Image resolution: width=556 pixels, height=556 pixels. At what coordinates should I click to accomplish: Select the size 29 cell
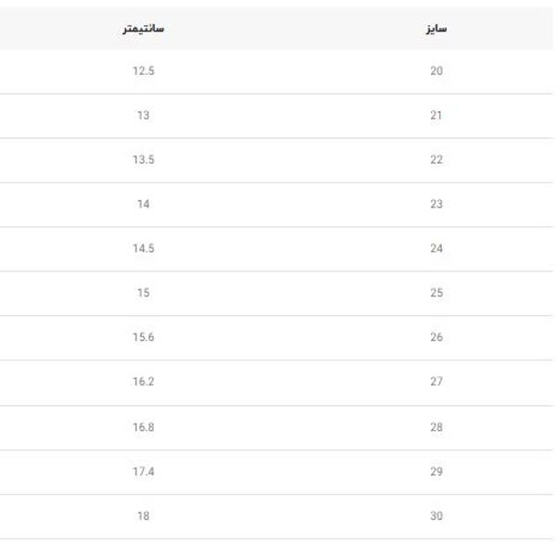(x=436, y=473)
